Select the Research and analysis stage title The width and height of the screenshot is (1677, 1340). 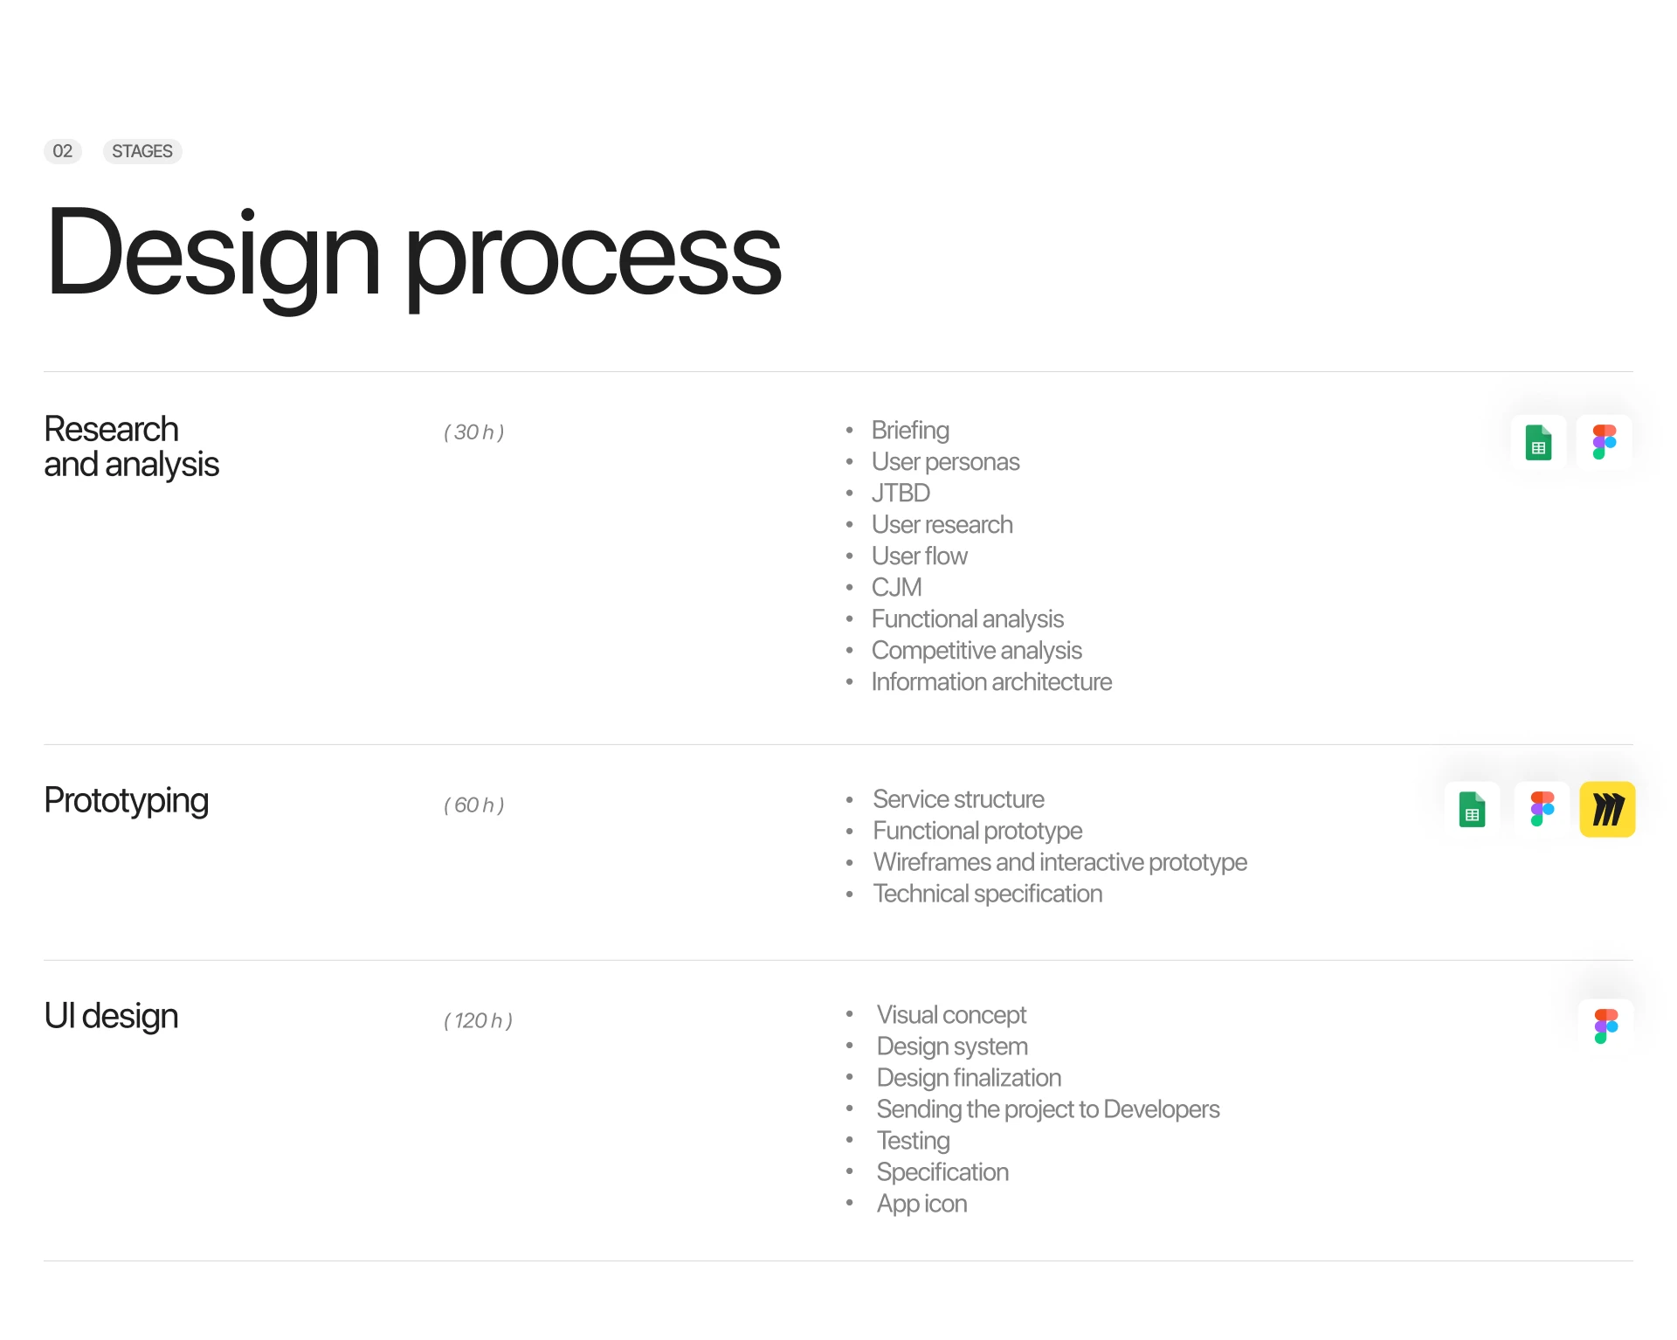click(131, 446)
